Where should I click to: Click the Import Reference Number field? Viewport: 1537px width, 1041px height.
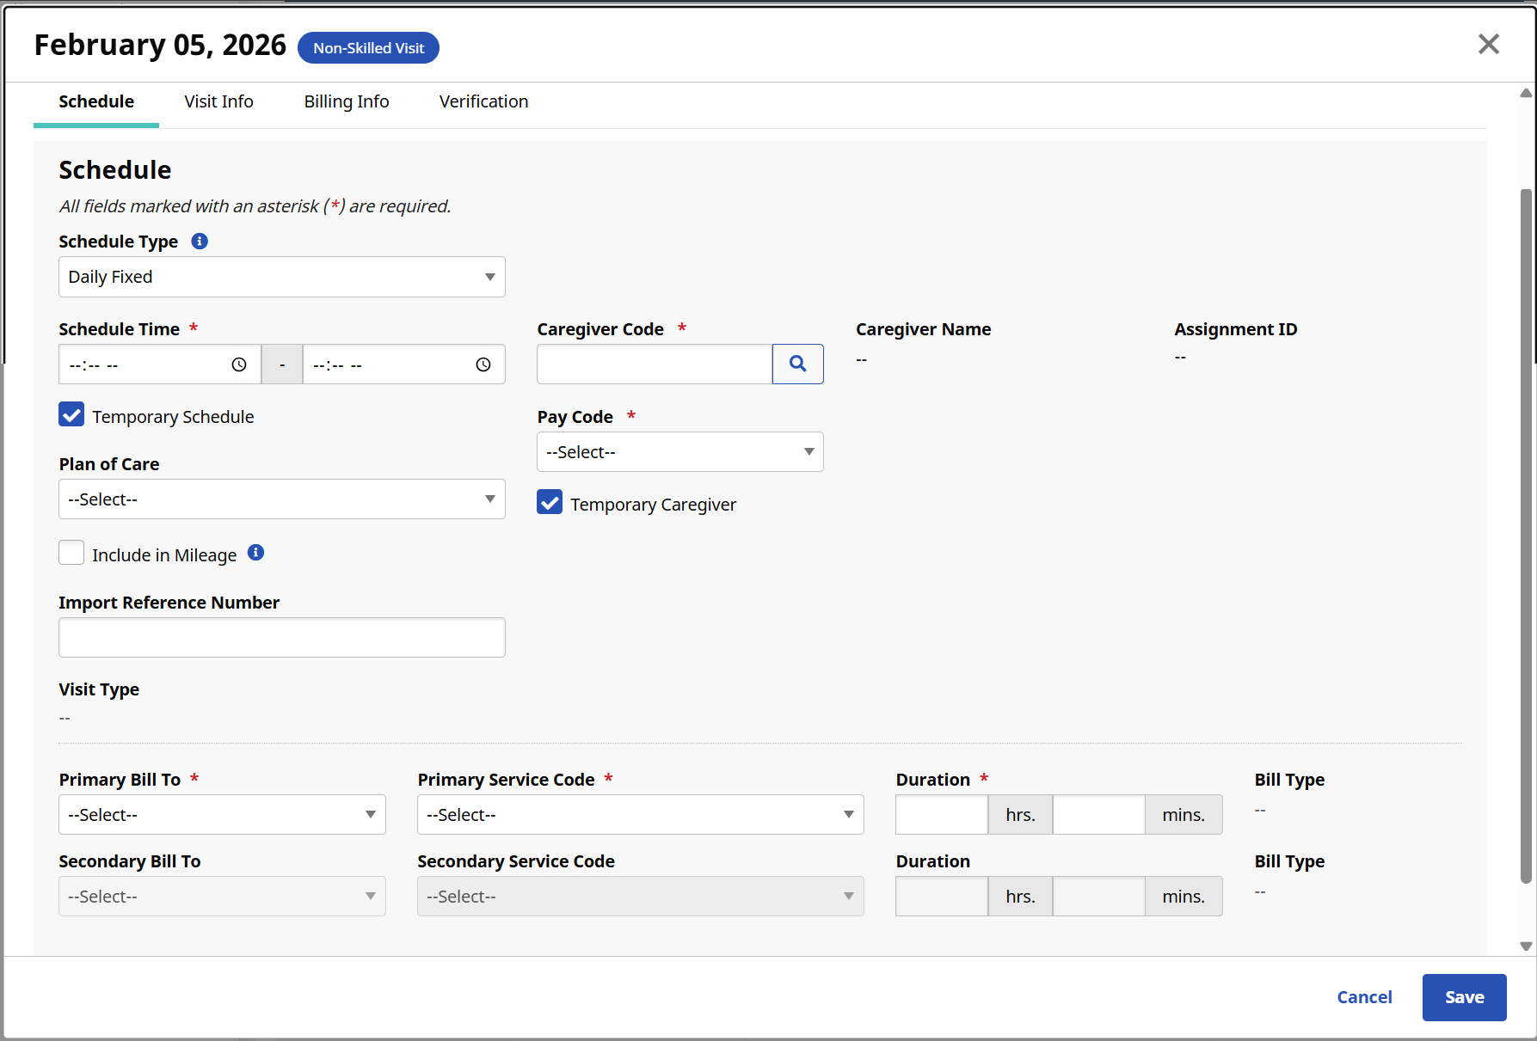281,638
